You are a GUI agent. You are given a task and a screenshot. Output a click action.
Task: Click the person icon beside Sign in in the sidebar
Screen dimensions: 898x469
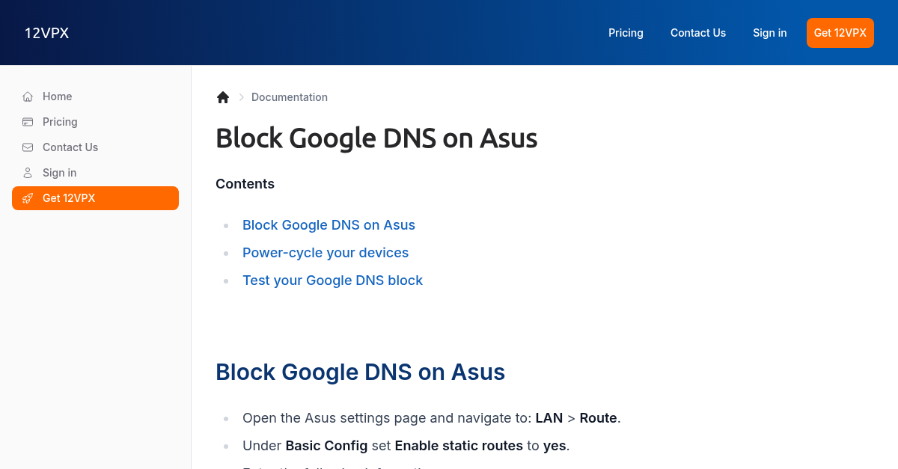[28, 173]
